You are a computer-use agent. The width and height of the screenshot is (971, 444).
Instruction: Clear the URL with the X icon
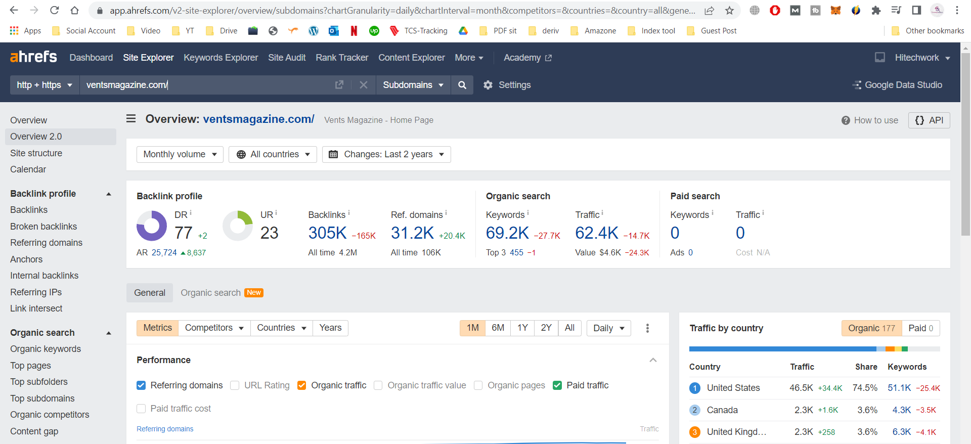pyautogui.click(x=363, y=85)
